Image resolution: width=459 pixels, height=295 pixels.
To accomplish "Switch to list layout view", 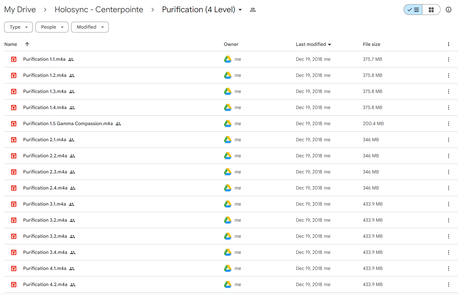I will 413,10.
